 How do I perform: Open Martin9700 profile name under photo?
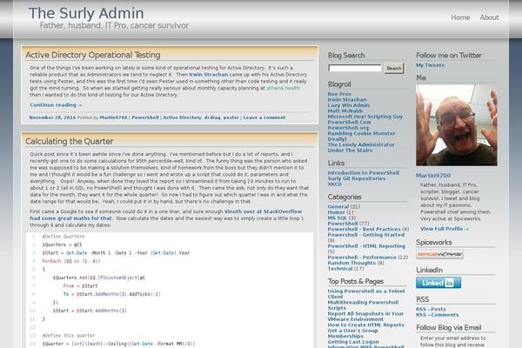pos(433,176)
